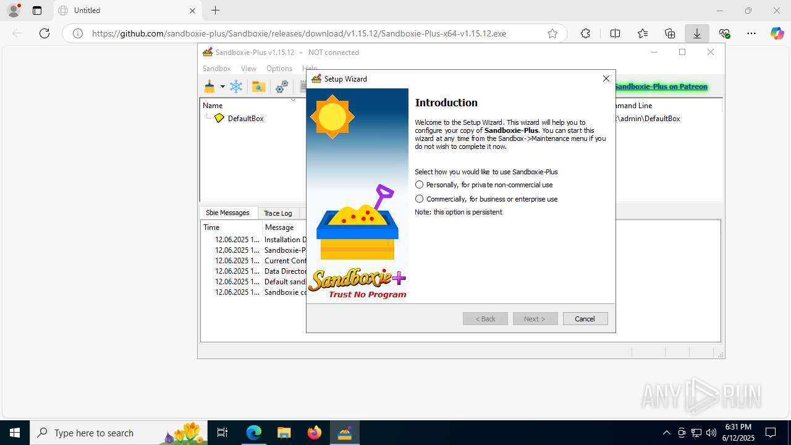The image size is (791, 445).
Task: Open Firefox from taskbar
Action: [314, 433]
